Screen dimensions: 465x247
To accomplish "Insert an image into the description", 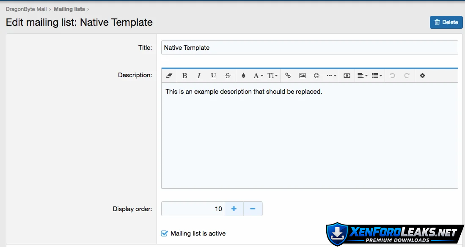I will point(302,76).
